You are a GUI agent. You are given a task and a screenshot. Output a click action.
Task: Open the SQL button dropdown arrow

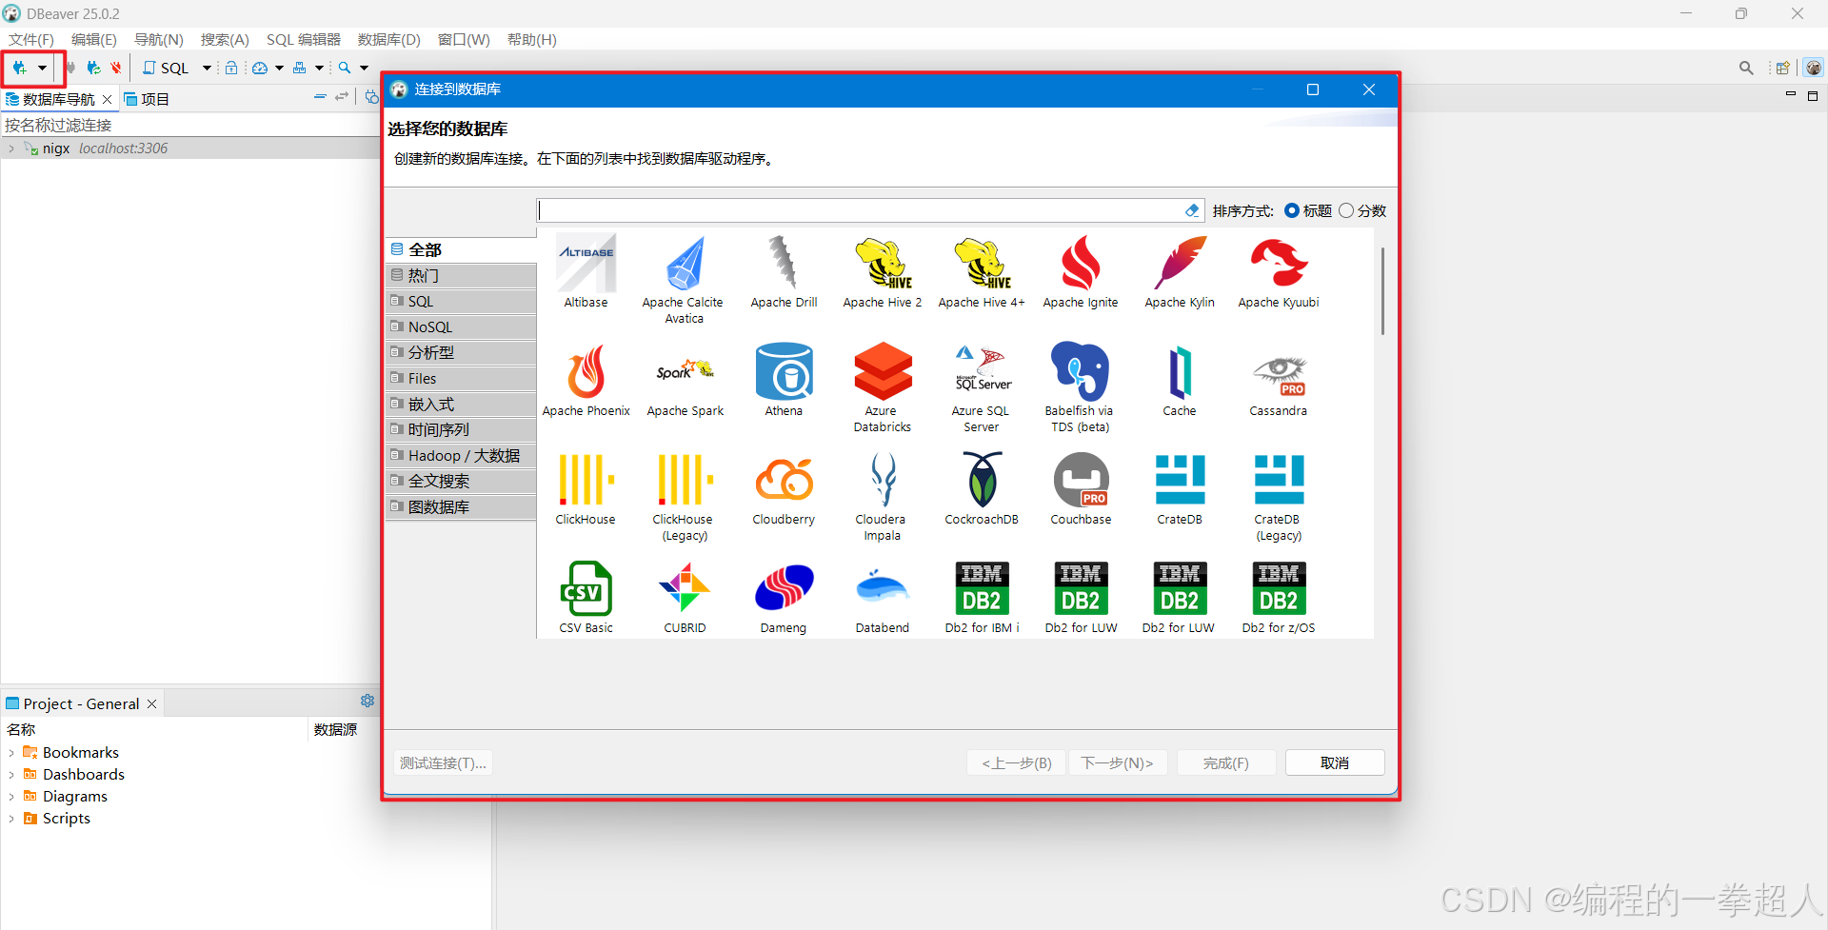coord(207,68)
